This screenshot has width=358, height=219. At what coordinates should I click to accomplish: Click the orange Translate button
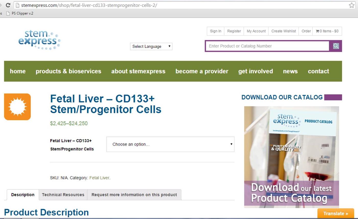click(336, 213)
